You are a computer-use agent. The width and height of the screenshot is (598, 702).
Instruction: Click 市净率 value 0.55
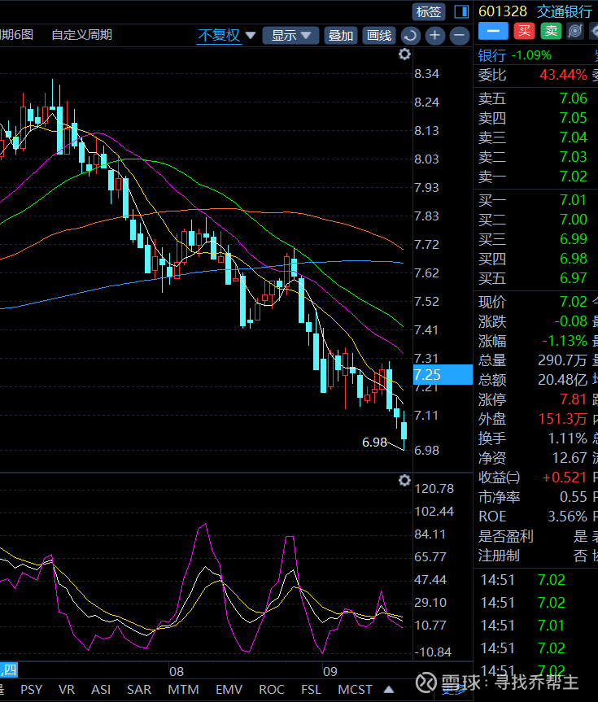pyautogui.click(x=574, y=497)
